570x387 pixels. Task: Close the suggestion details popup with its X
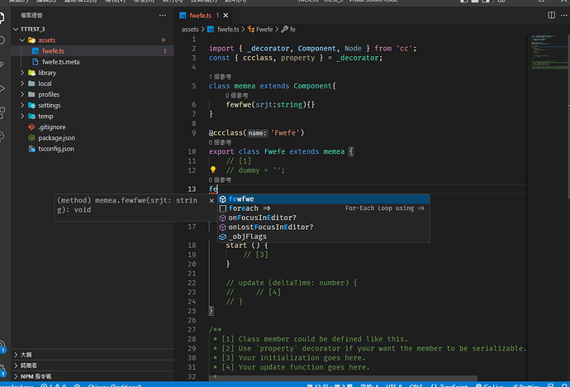tap(211, 199)
